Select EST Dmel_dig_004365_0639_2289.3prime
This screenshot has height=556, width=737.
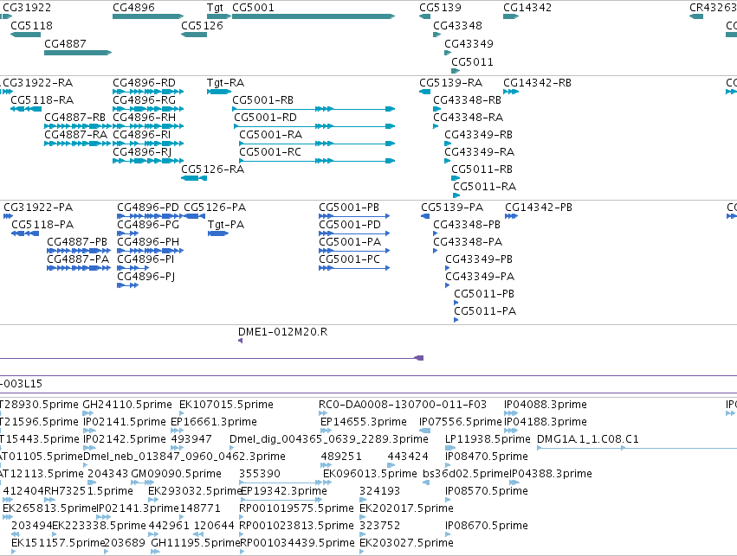pos(329,439)
